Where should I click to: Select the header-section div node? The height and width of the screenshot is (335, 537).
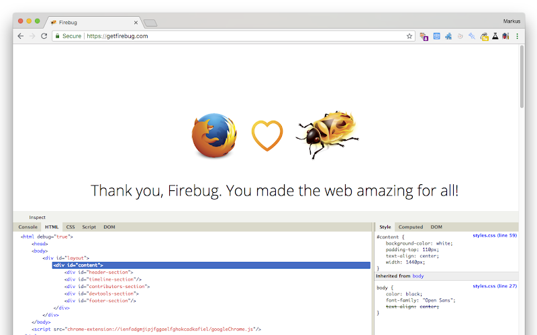coord(99,273)
